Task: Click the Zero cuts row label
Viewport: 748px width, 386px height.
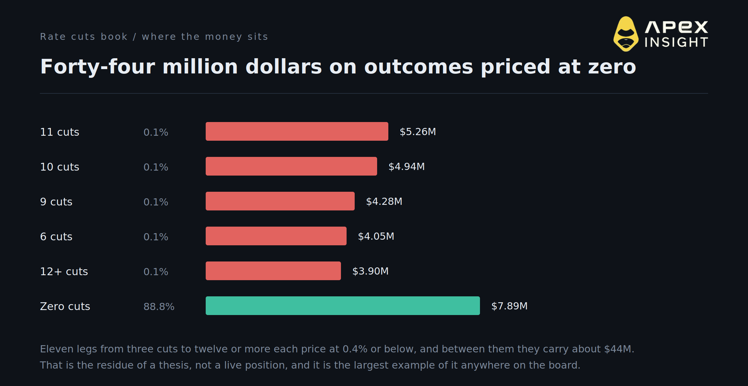Action: pyautogui.click(x=65, y=306)
